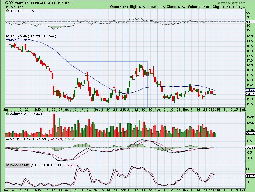Click Nov on date axis below price chart
The height and width of the screenshot is (192, 255).
point(157,109)
